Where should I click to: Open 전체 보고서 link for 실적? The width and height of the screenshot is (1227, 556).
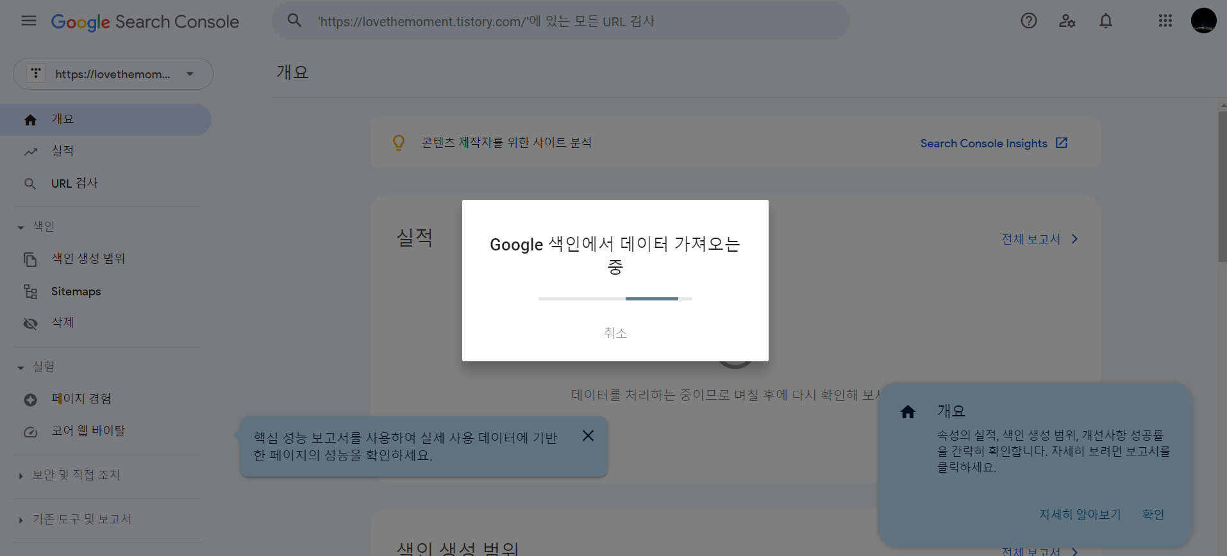[x=1031, y=239]
